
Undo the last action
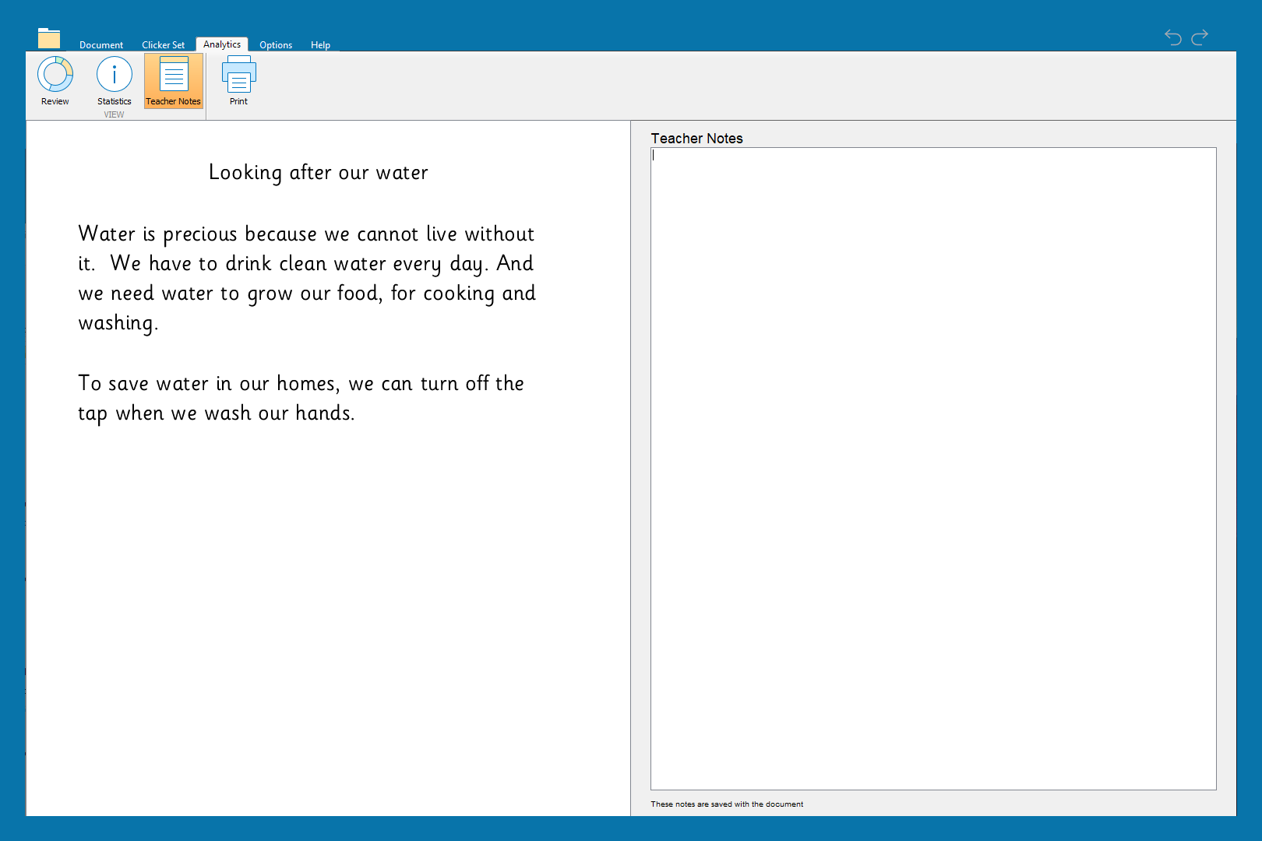click(1173, 37)
